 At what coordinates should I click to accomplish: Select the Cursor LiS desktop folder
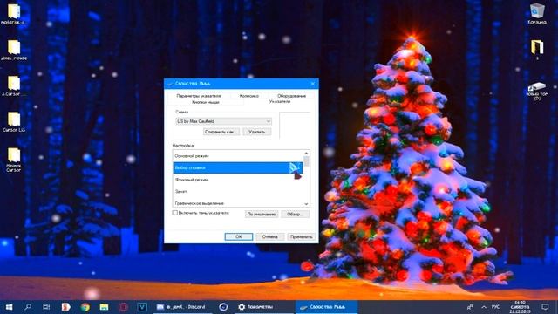[x=14, y=122]
